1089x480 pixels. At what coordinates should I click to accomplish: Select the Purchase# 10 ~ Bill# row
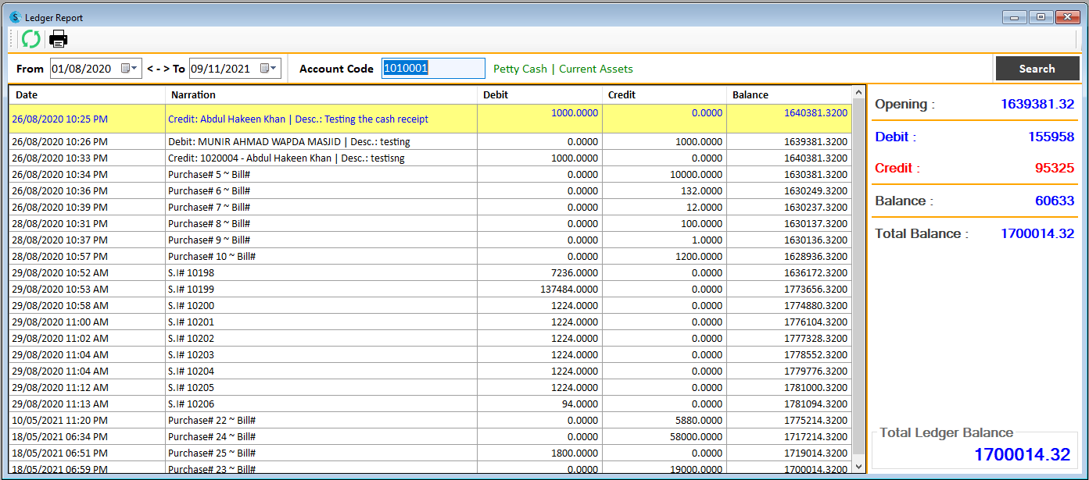pyautogui.click(x=431, y=257)
